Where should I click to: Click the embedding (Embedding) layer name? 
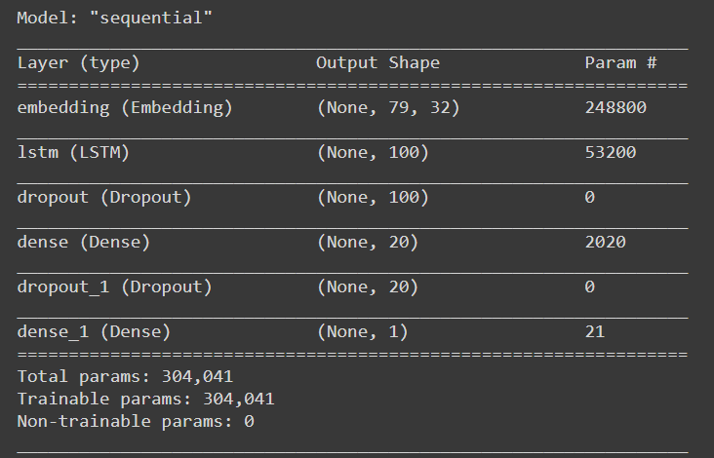point(125,108)
